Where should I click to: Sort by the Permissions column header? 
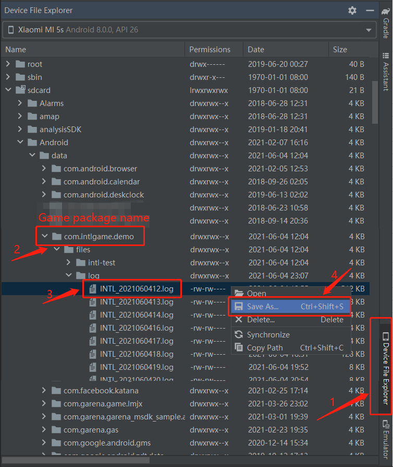tap(210, 50)
